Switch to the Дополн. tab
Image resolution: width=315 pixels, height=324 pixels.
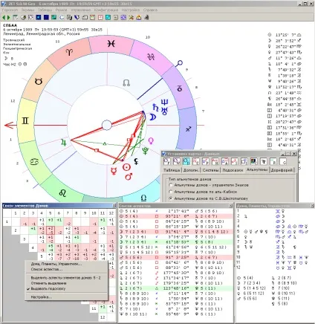(191, 170)
